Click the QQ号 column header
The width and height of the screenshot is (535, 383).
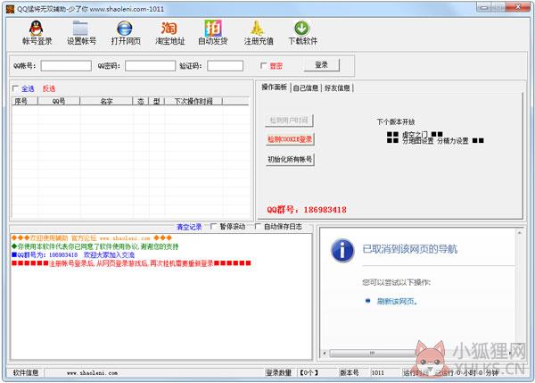click(x=59, y=101)
